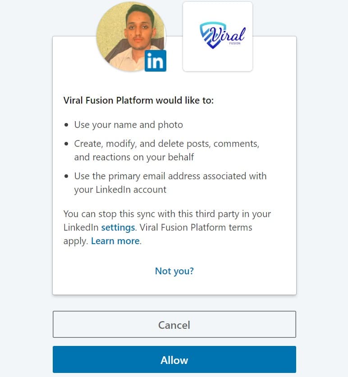The image size is (348, 377).
Task: Allow Viral Fusion Platform access
Action: tap(174, 359)
